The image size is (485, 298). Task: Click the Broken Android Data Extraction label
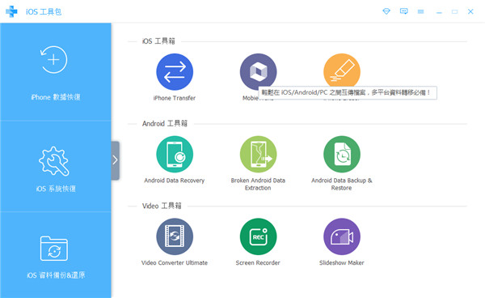point(258,184)
